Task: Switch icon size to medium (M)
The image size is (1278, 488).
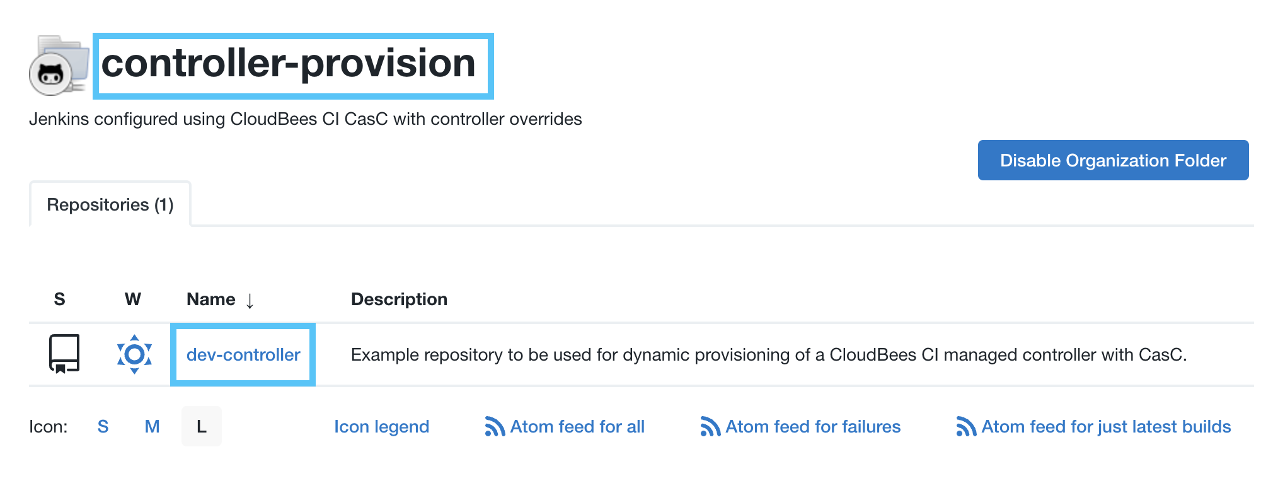Action: tap(152, 427)
